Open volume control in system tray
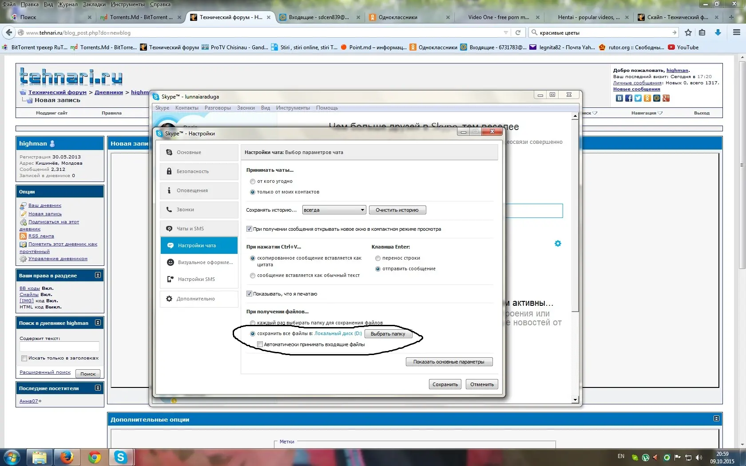 [x=699, y=457]
